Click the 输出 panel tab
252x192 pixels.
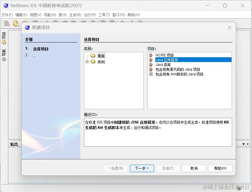pyautogui.click(x=13, y=144)
